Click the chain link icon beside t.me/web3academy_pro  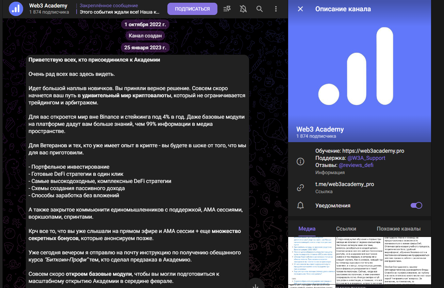(x=300, y=188)
